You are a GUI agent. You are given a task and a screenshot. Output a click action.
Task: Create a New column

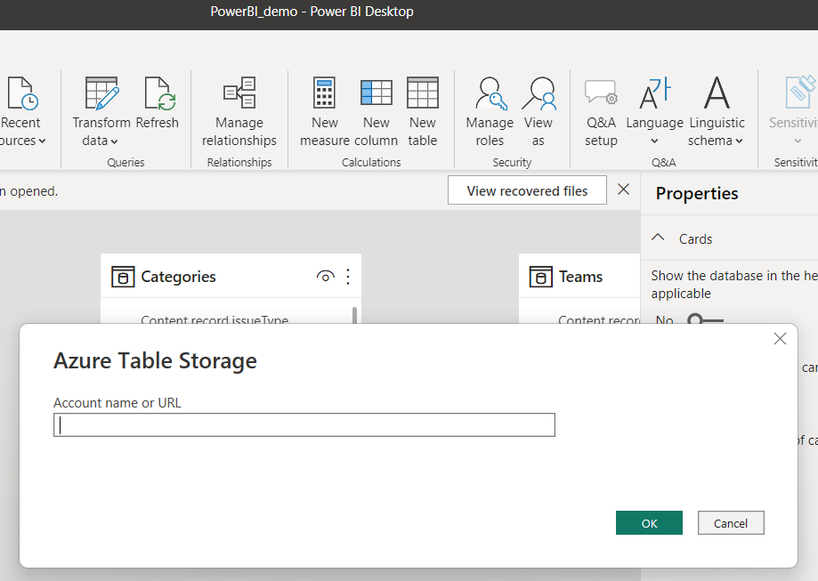tap(377, 111)
